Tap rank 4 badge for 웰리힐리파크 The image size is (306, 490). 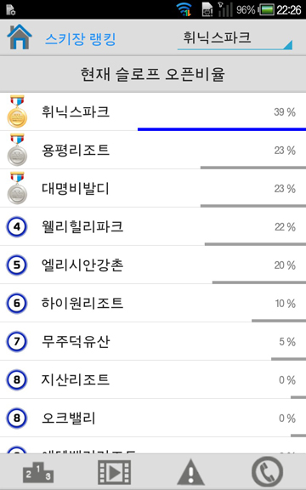[17, 226]
